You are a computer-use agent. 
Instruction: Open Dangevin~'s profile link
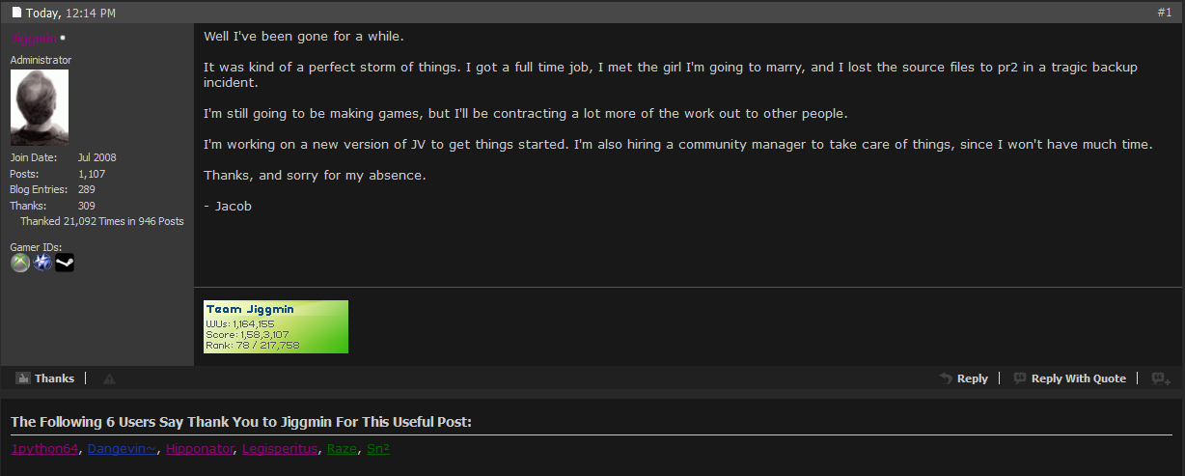[122, 449]
